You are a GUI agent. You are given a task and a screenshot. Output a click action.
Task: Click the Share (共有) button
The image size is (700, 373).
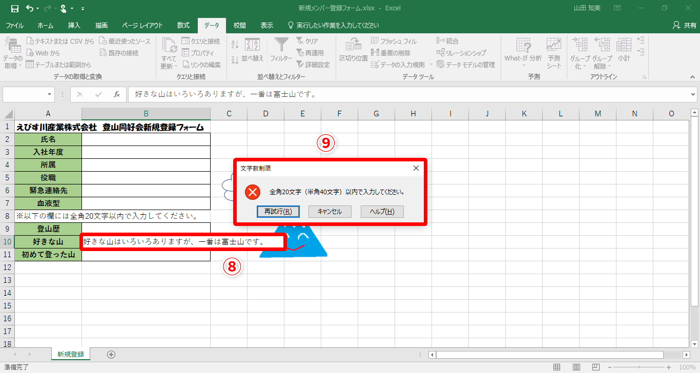coord(684,25)
